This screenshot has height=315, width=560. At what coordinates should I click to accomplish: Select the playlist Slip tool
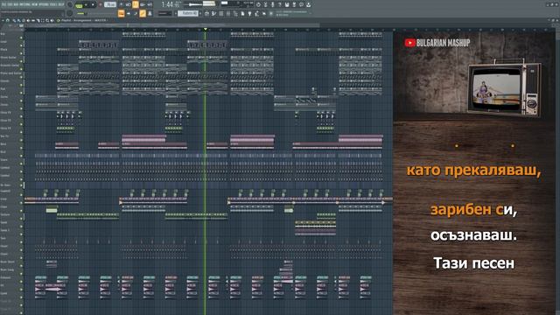coord(33,20)
